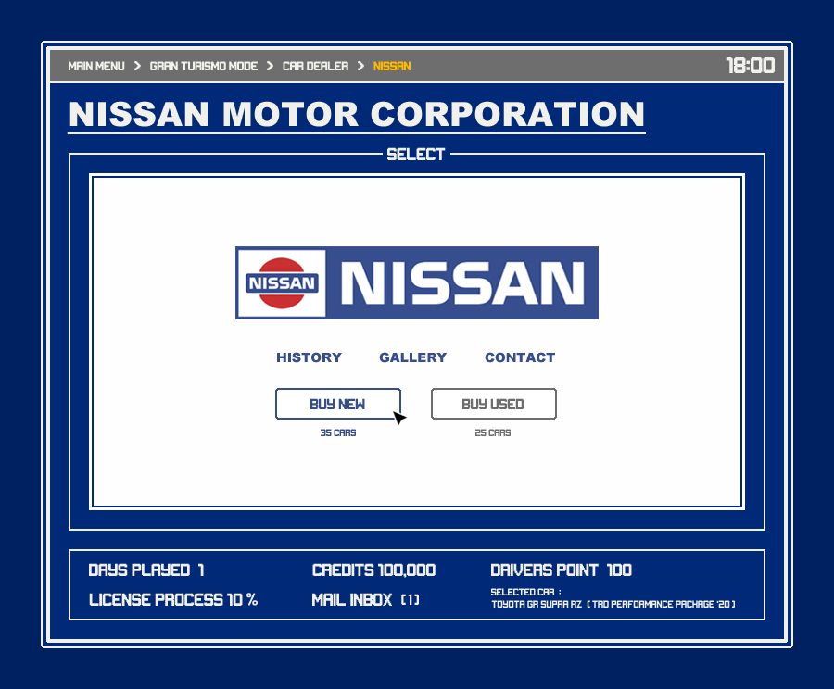The width and height of the screenshot is (834, 689).
Task: Select the highlighted Nissan breadcrumb
Action: click(x=392, y=67)
